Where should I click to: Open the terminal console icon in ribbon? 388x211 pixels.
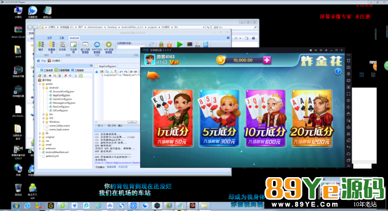click(x=190, y=45)
